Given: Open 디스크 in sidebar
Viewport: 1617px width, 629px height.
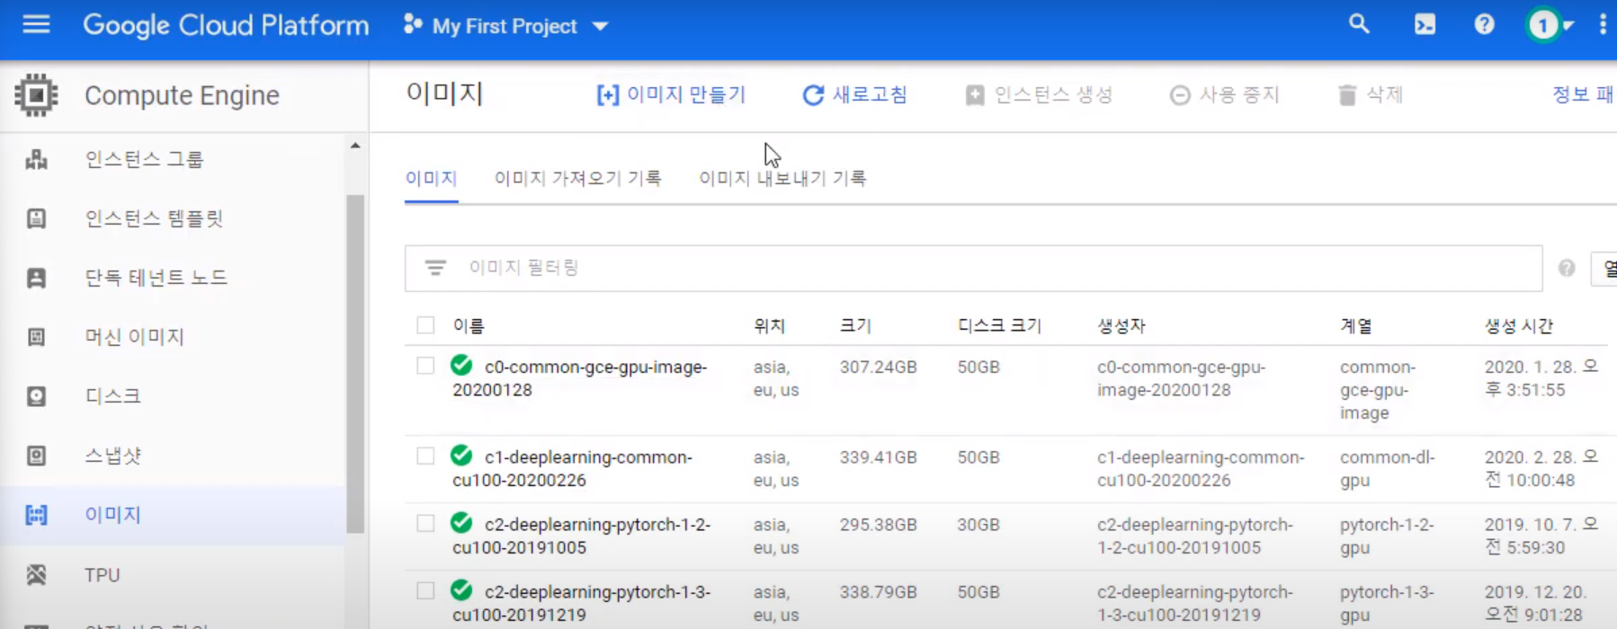Looking at the screenshot, I should (112, 396).
